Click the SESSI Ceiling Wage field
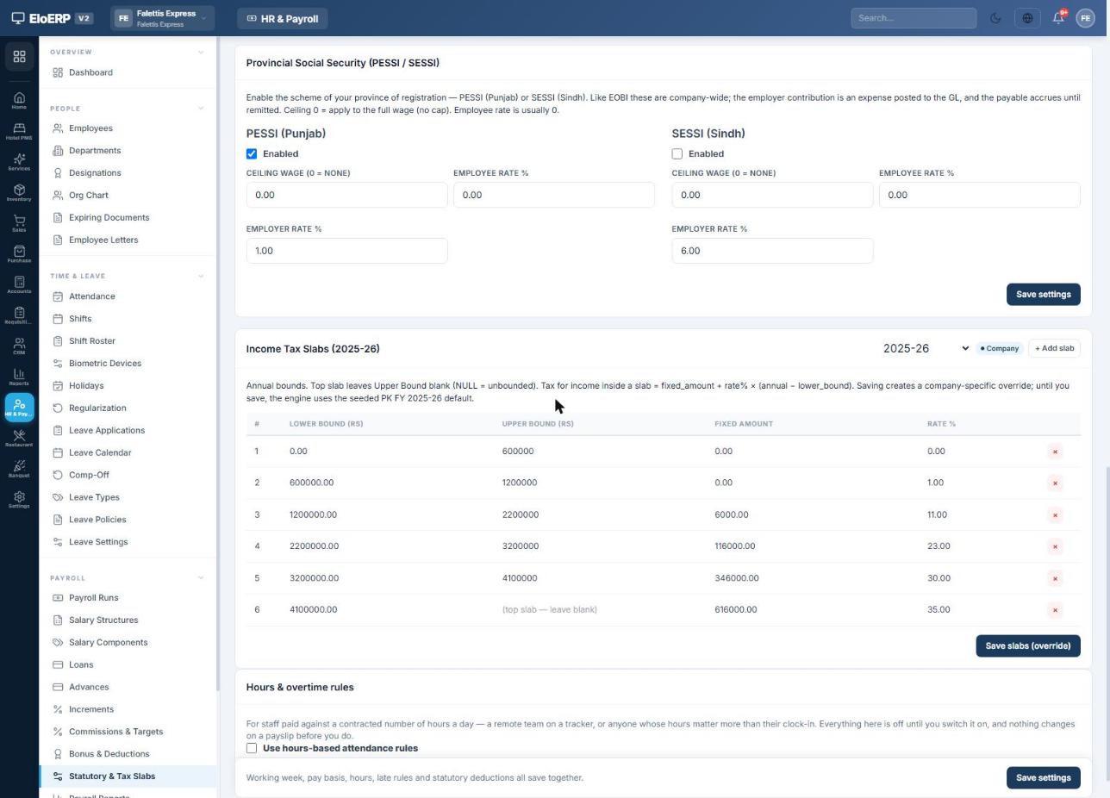Image resolution: width=1110 pixels, height=798 pixels. pos(772,195)
